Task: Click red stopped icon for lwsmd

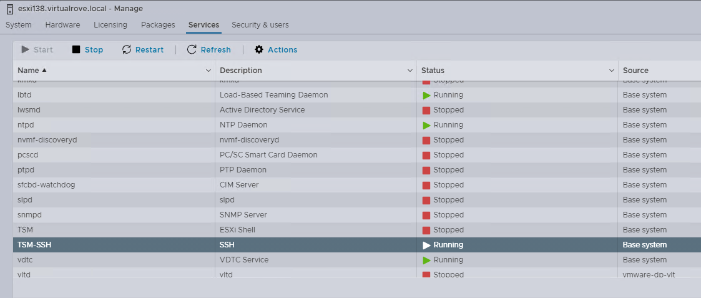Action: (426, 110)
